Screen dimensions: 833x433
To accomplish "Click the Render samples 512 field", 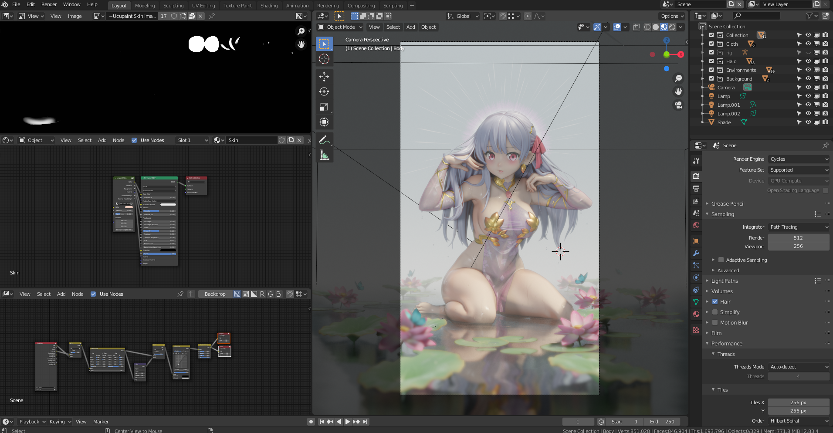I will tap(798, 238).
